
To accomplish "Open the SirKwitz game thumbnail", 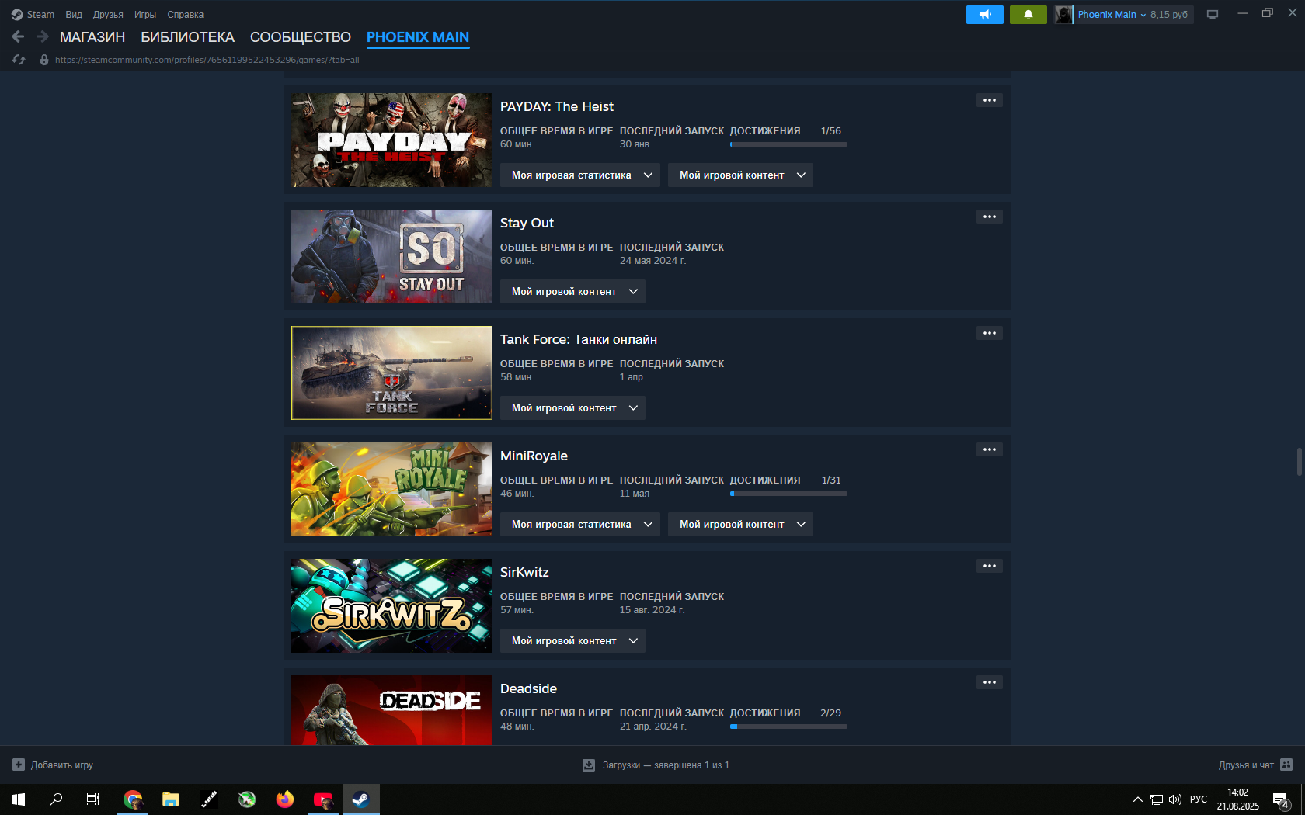I will [391, 605].
